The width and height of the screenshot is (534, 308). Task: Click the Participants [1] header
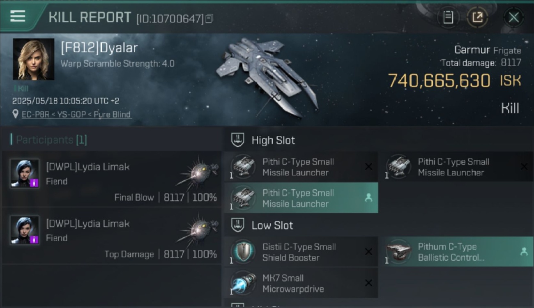coord(48,140)
